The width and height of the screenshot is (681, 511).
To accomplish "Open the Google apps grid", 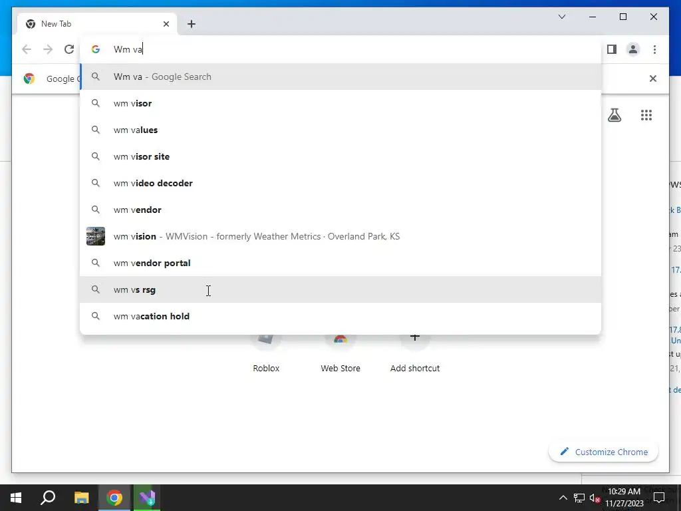I will [646, 114].
